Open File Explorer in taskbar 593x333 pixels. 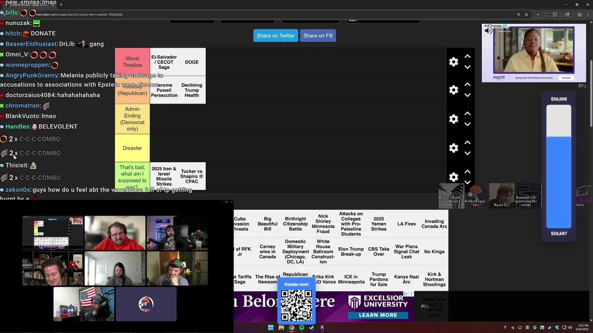281,328
